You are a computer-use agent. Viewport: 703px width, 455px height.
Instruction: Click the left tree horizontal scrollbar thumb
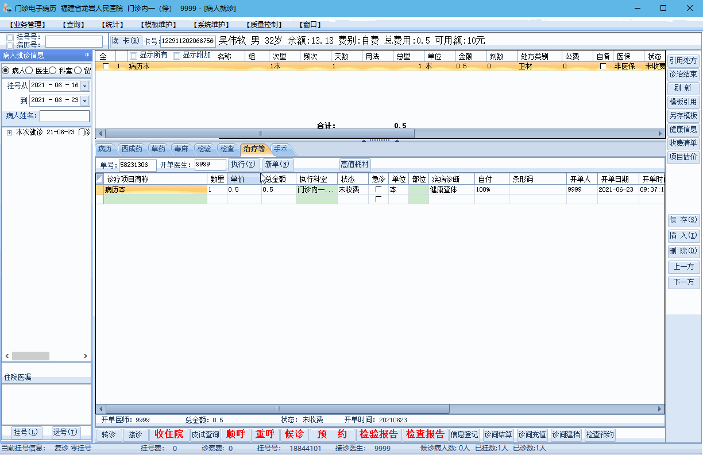(30, 356)
